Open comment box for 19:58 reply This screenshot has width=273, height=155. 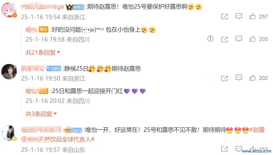239,39
